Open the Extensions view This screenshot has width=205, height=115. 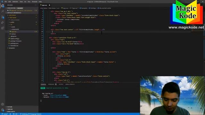click(x=3, y=28)
